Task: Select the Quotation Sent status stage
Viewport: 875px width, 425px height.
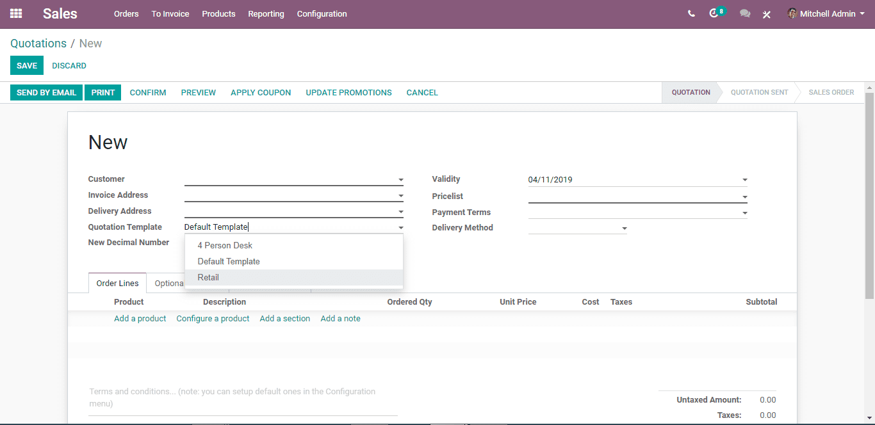Action: click(x=759, y=92)
